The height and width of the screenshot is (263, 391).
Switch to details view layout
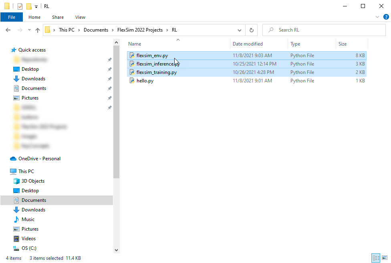376,258
